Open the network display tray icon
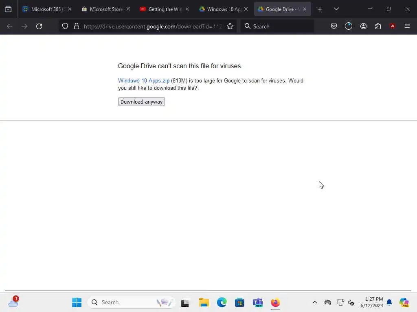This screenshot has height=312, width=417. (341, 302)
